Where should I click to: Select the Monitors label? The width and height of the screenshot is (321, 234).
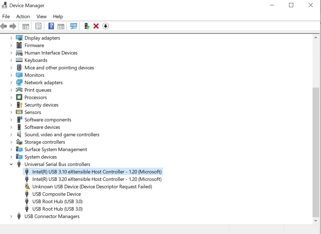(x=34, y=75)
